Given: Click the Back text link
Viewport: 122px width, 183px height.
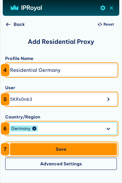Looking at the screenshot, I should (19, 24).
